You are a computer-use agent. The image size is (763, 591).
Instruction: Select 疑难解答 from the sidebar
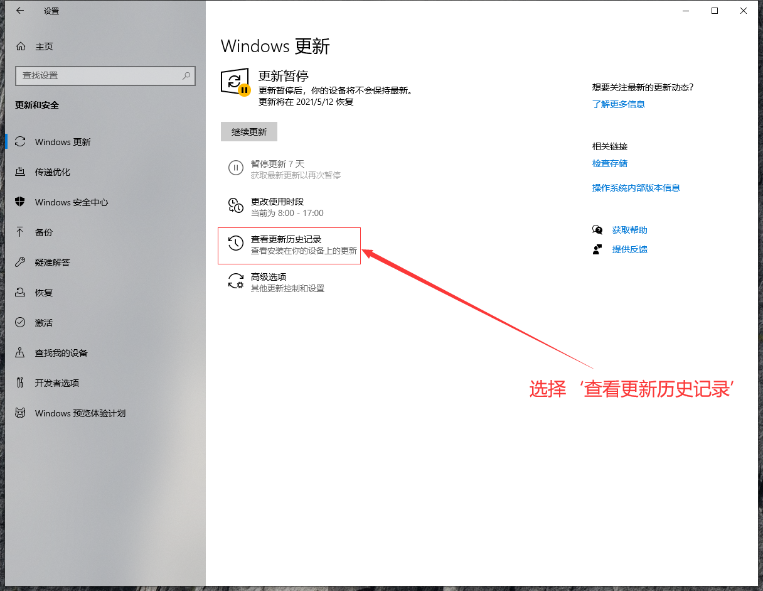coord(105,263)
